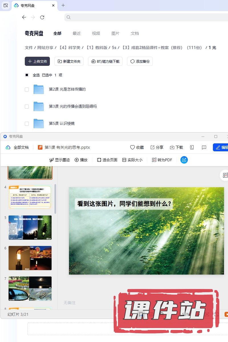Image resolution: width=228 pixels, height=342 pixels.
Task: Go back with the browser back arrow
Action: point(24,17)
